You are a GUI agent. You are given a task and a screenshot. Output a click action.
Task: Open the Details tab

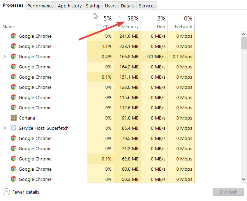pos(128,6)
